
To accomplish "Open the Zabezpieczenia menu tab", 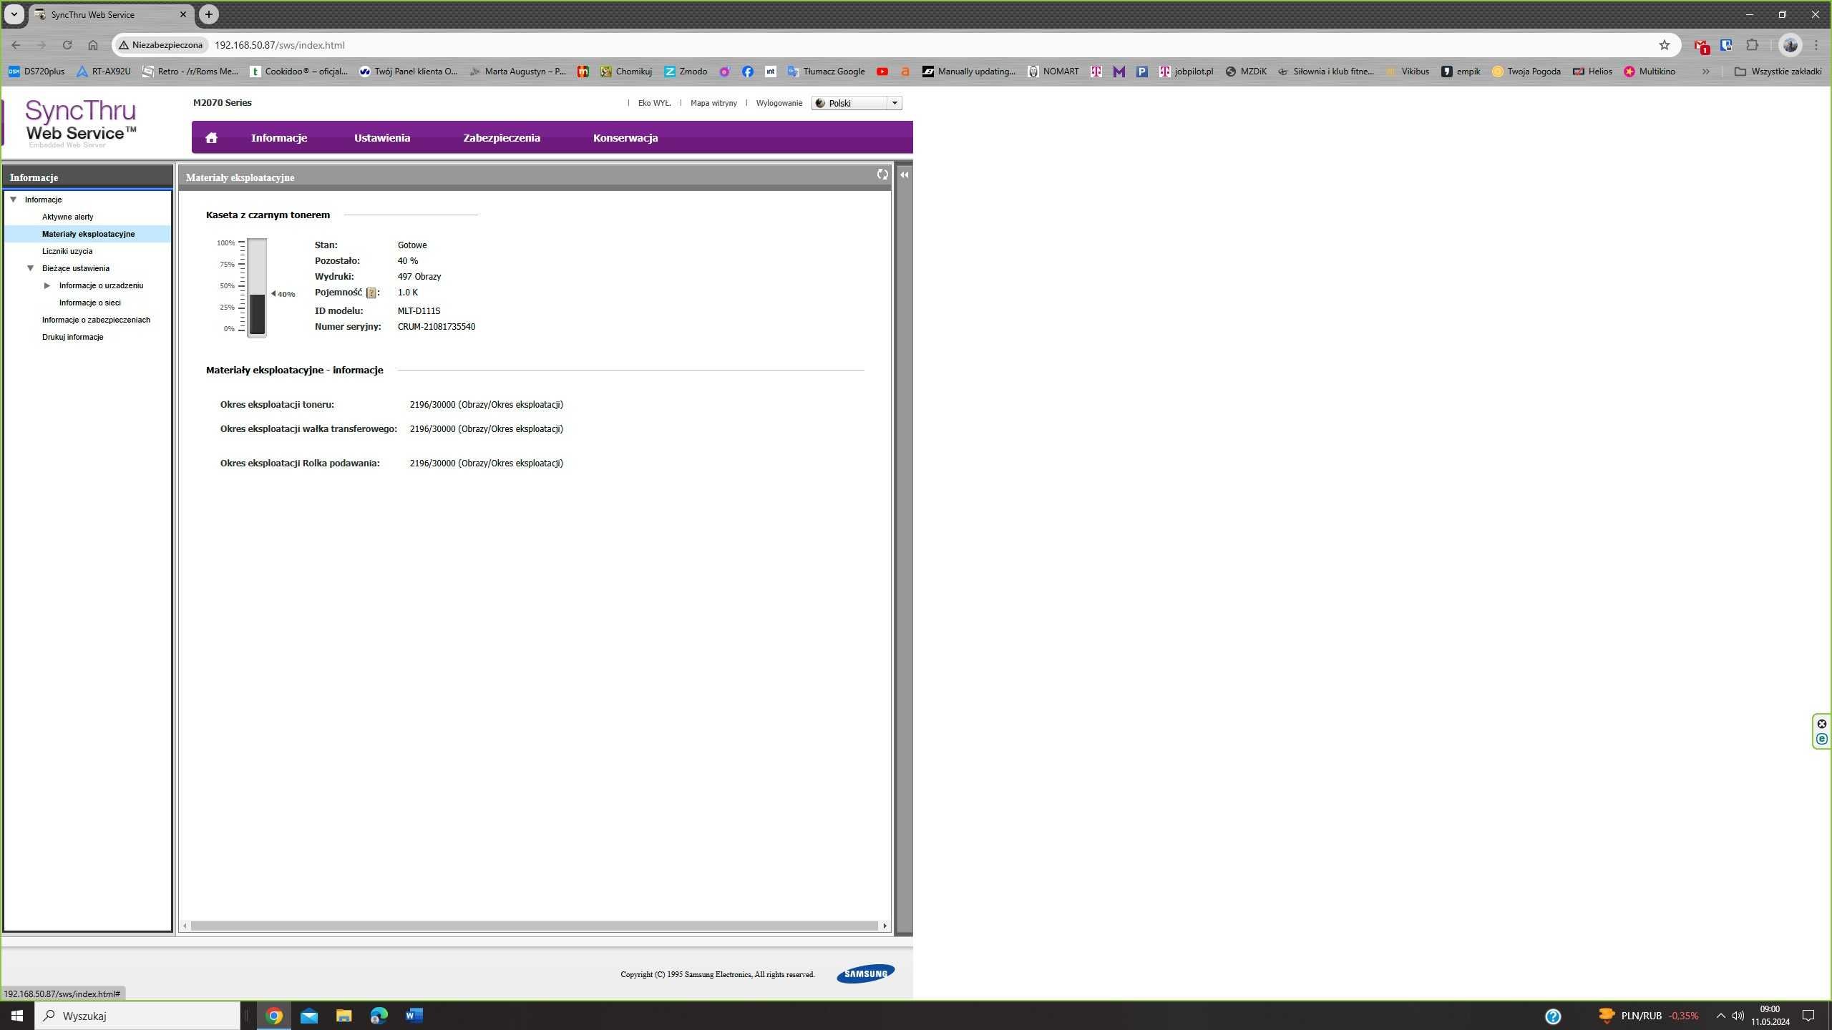I will [502, 138].
